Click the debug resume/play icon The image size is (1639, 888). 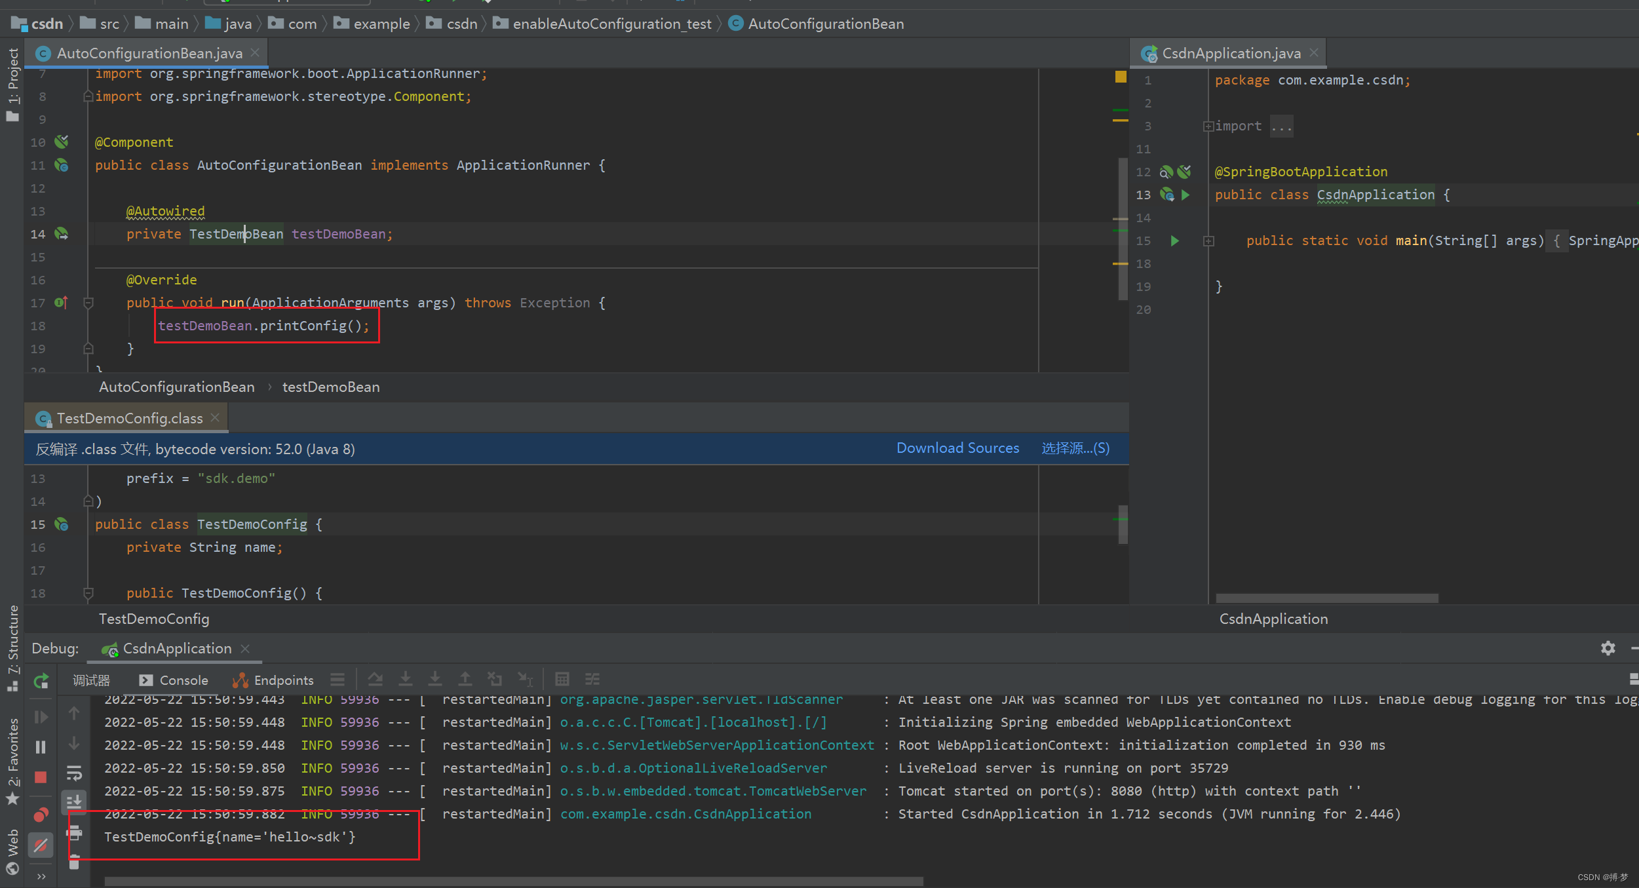[41, 716]
